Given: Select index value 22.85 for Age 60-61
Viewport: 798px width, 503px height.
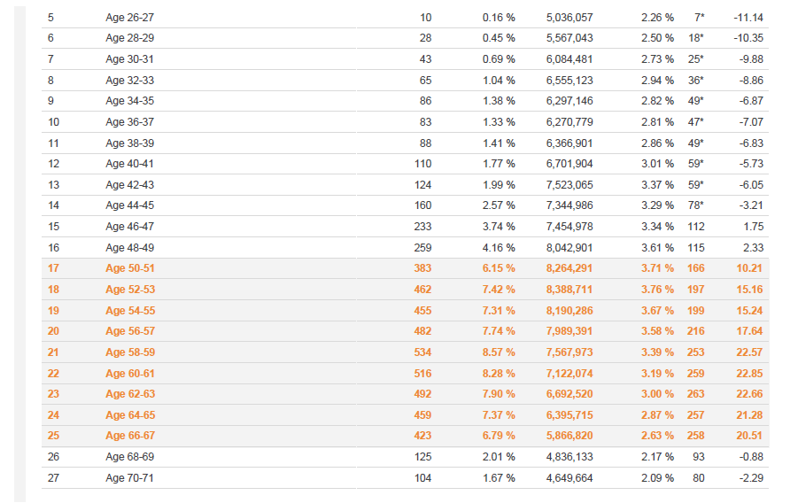Looking at the screenshot, I should [749, 374].
